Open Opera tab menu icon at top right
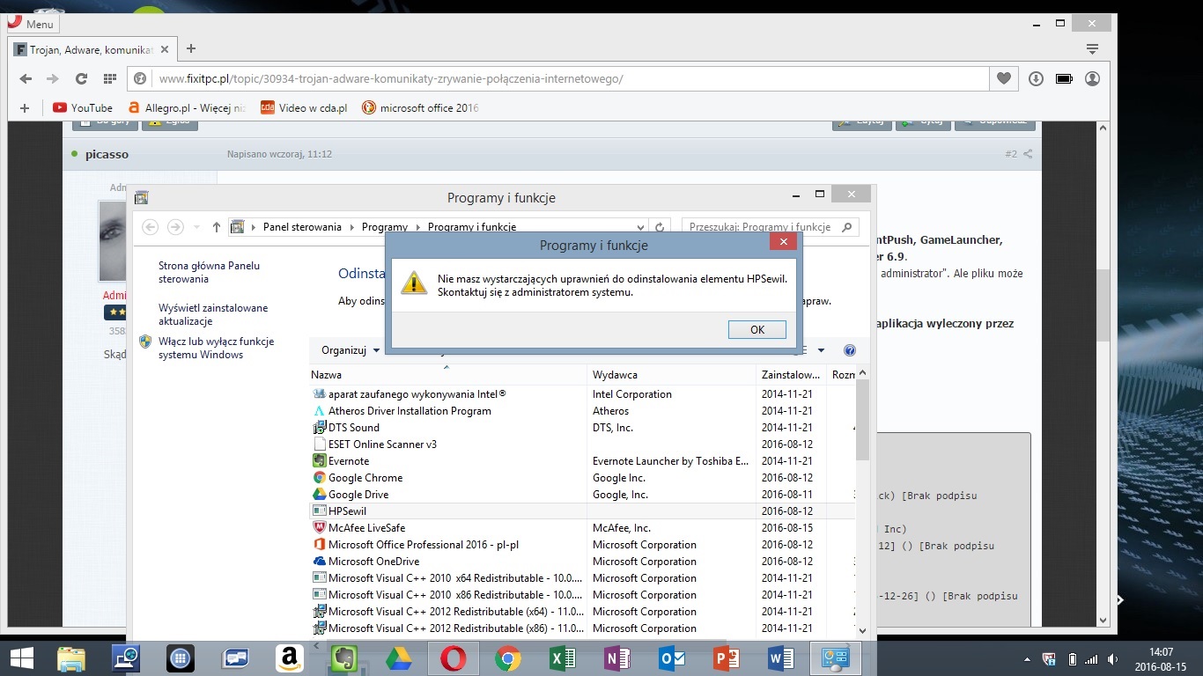1203x676 pixels. pos(1092,49)
